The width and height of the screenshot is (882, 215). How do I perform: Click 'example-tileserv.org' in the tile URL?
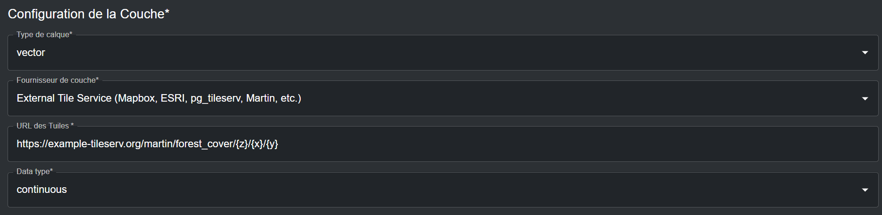[x=95, y=144]
